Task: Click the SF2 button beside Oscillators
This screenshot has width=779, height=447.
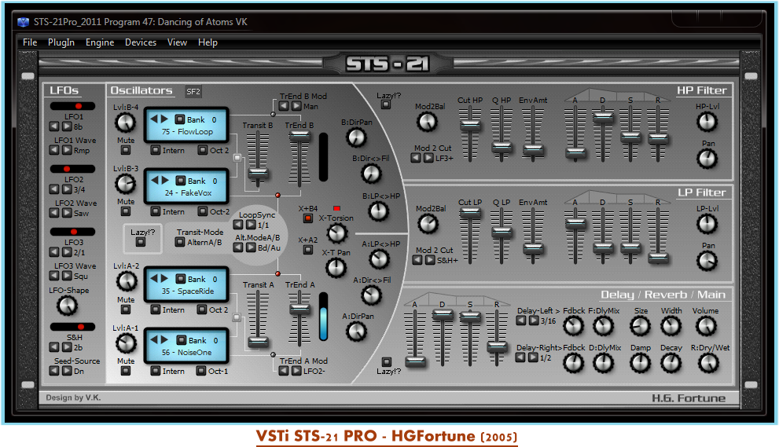Action: [193, 92]
